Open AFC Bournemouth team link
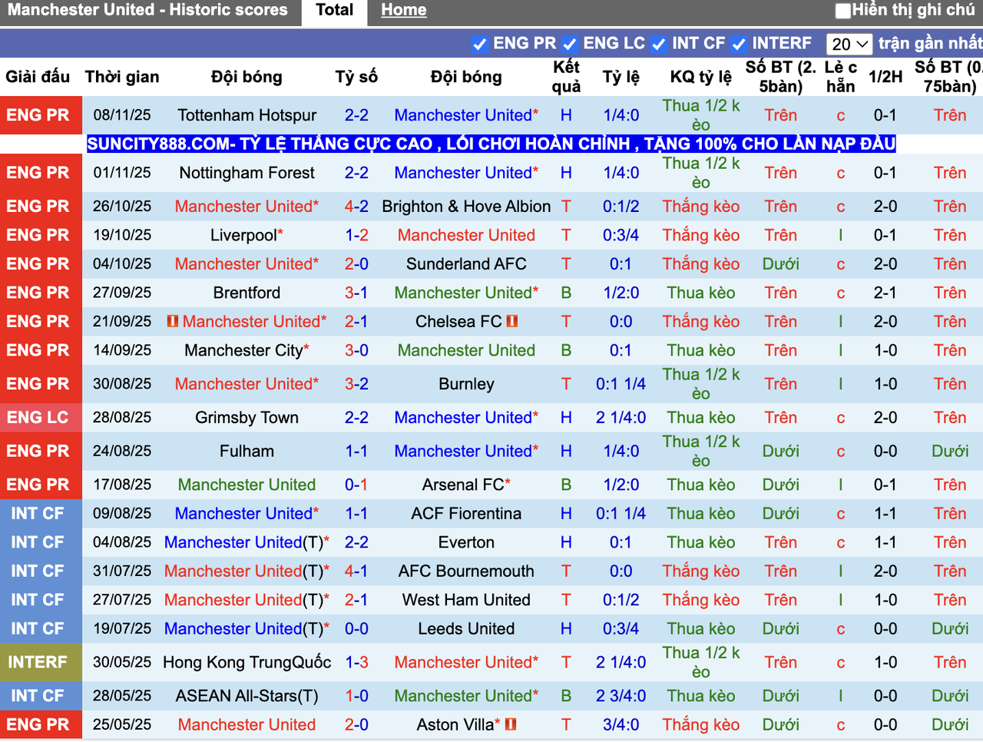Screen dimensions: 983x742 pos(466,571)
